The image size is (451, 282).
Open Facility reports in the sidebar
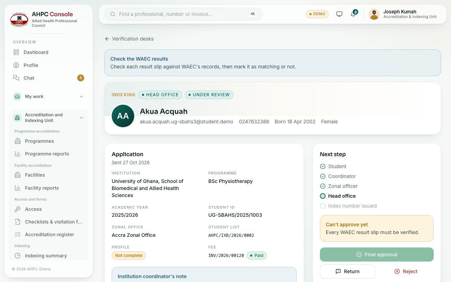[x=49, y=188]
